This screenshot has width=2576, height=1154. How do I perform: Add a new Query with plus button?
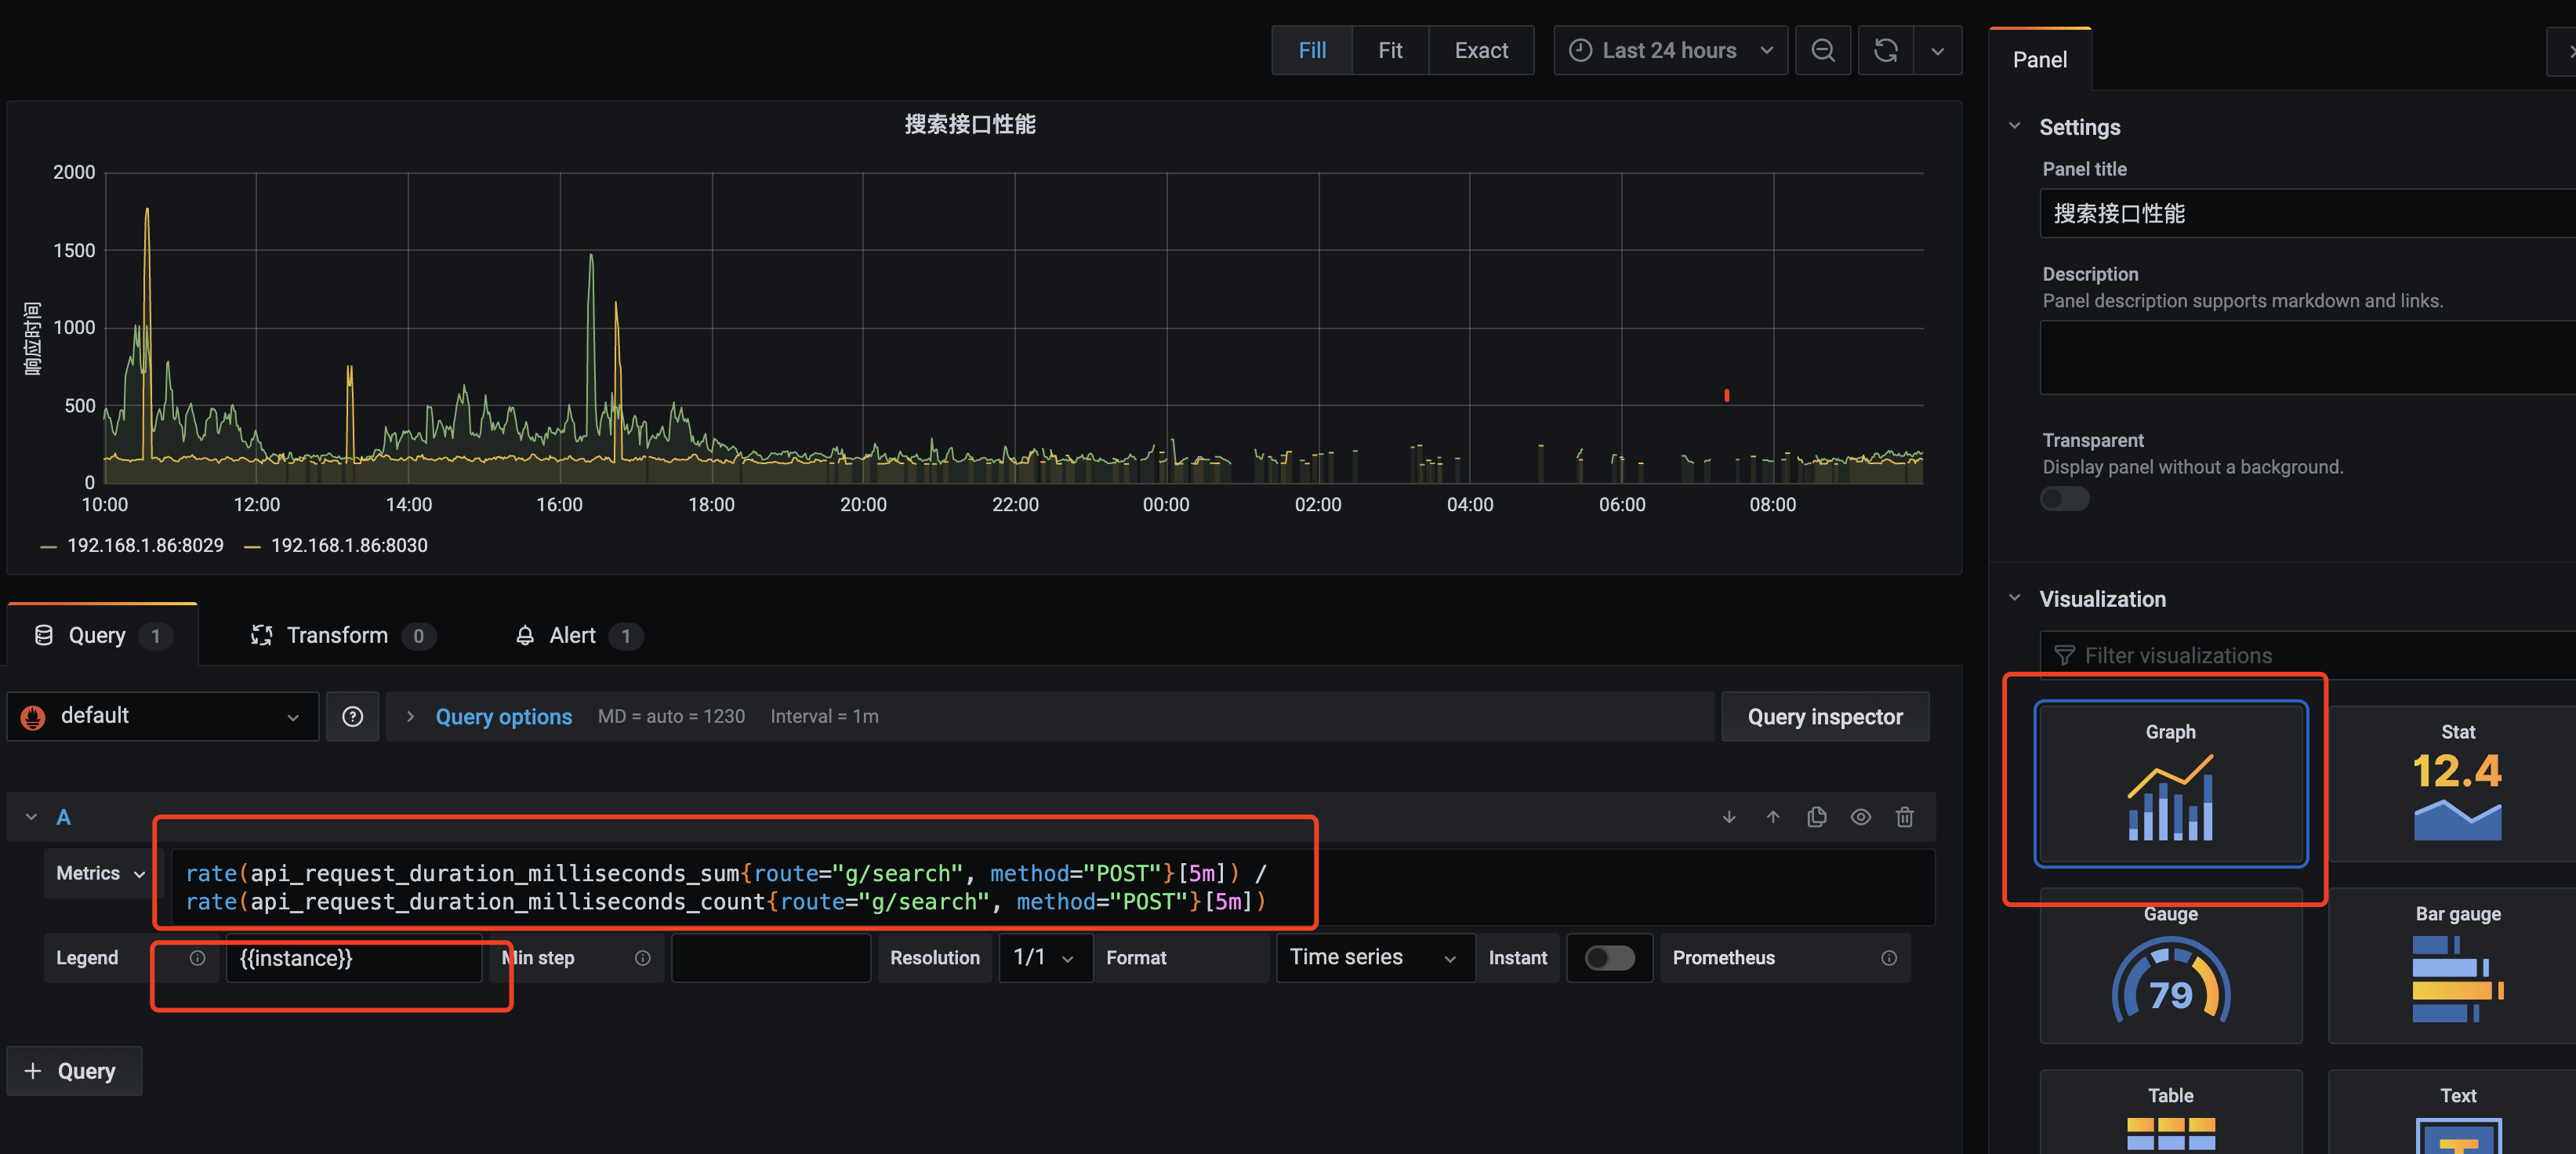pos(74,1071)
